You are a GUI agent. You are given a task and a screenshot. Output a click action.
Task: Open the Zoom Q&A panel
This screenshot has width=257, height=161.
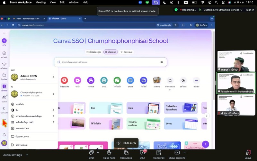[x=142, y=153]
